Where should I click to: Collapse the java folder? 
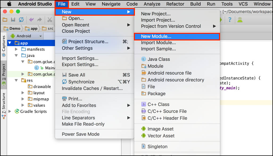click(16, 56)
